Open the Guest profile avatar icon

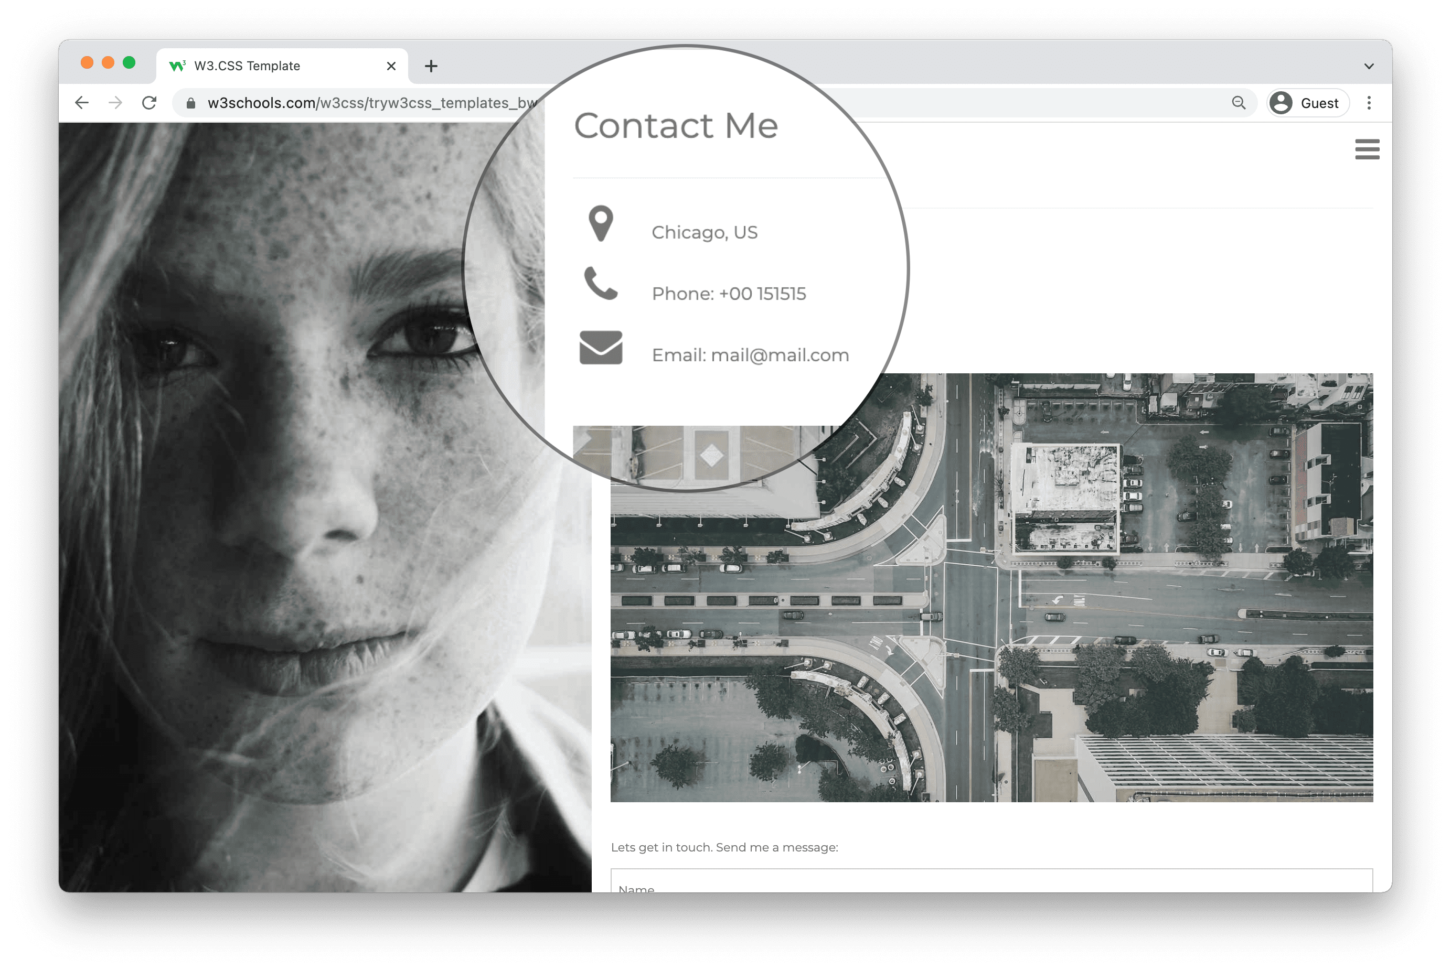click(x=1283, y=103)
